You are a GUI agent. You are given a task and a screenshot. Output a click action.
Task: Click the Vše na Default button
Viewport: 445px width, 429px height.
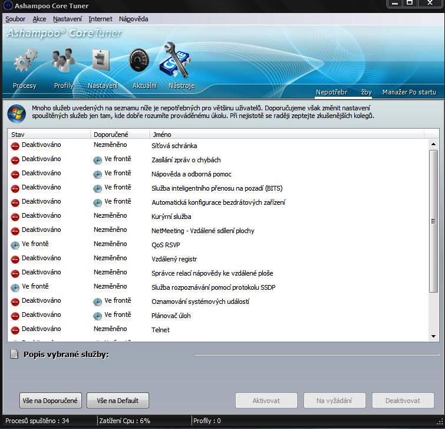pos(118,401)
